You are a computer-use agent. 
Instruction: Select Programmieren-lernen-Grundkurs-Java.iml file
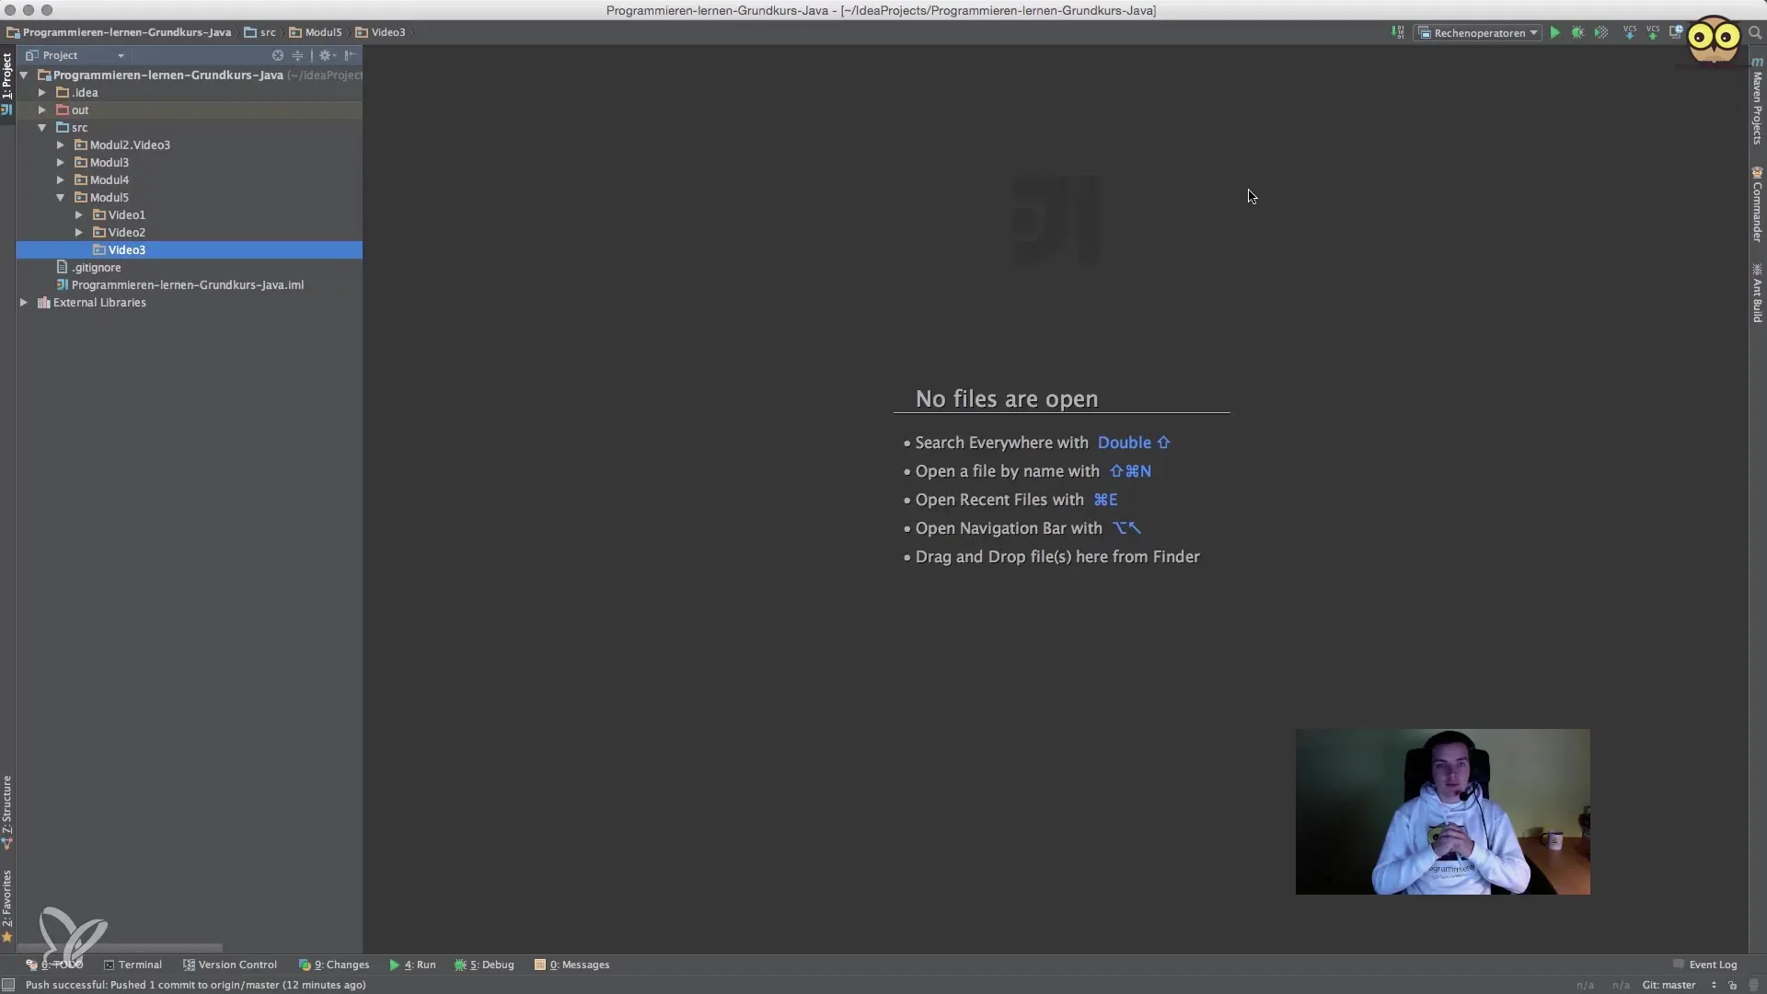[x=190, y=285]
